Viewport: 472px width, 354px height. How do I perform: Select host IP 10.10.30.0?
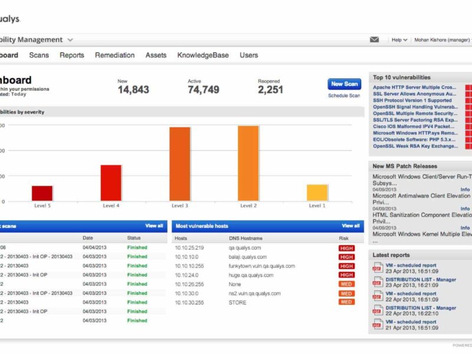(186, 293)
